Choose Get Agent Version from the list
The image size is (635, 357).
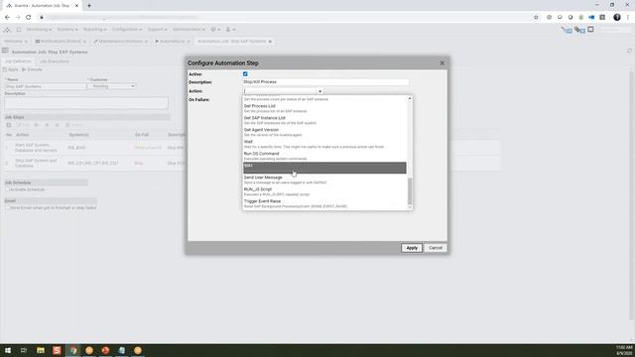click(324, 132)
